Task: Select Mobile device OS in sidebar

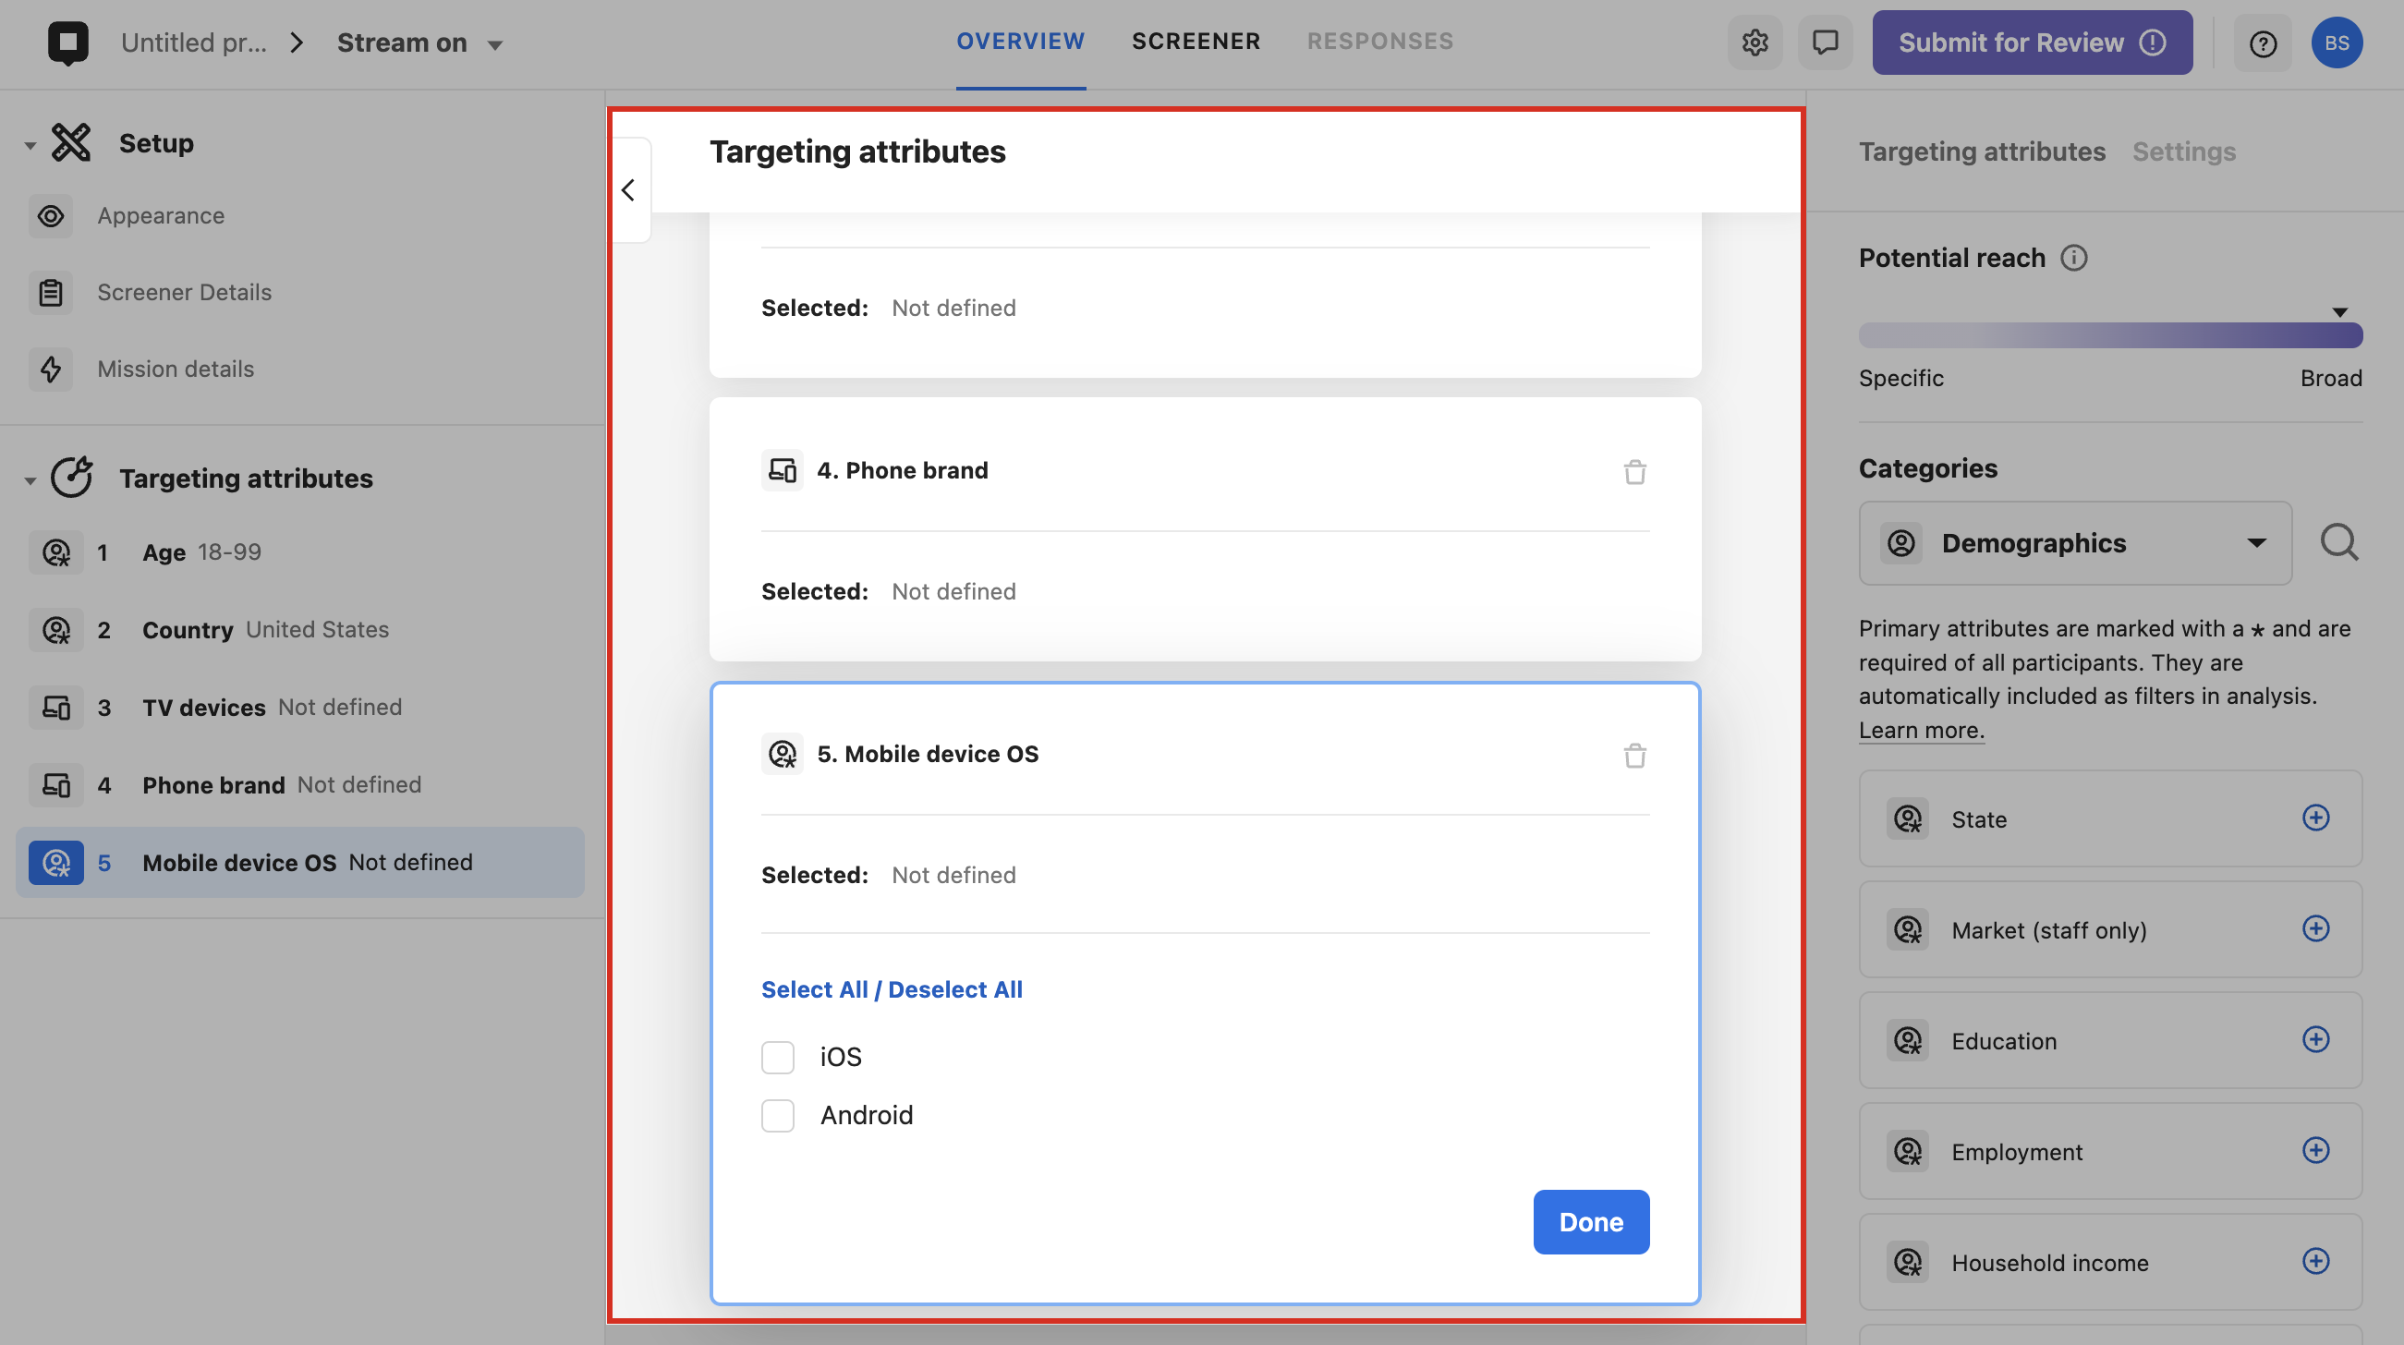Action: (300, 863)
